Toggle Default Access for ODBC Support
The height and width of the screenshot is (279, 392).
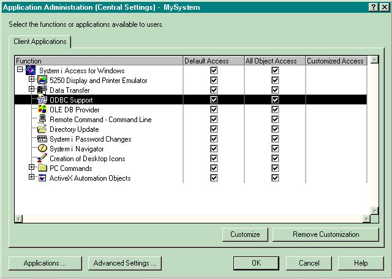click(214, 100)
